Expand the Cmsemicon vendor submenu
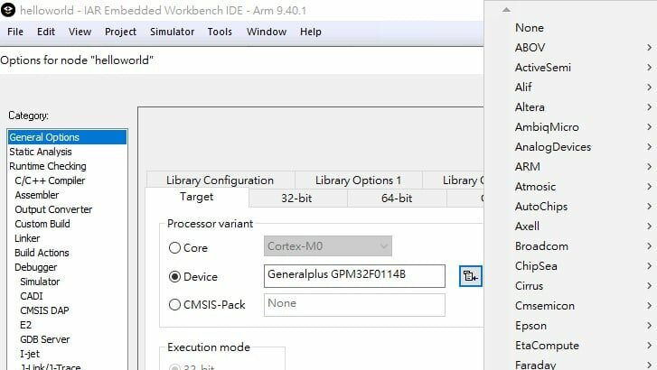The image size is (657, 370). point(570,306)
